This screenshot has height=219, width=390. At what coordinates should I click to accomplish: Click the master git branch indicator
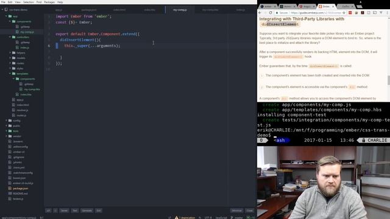coord(236,218)
